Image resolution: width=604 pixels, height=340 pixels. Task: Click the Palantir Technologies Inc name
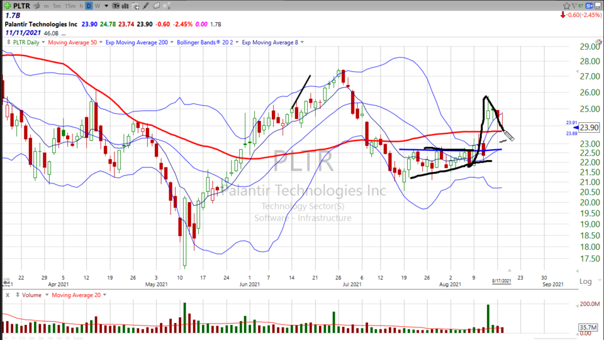click(x=42, y=25)
